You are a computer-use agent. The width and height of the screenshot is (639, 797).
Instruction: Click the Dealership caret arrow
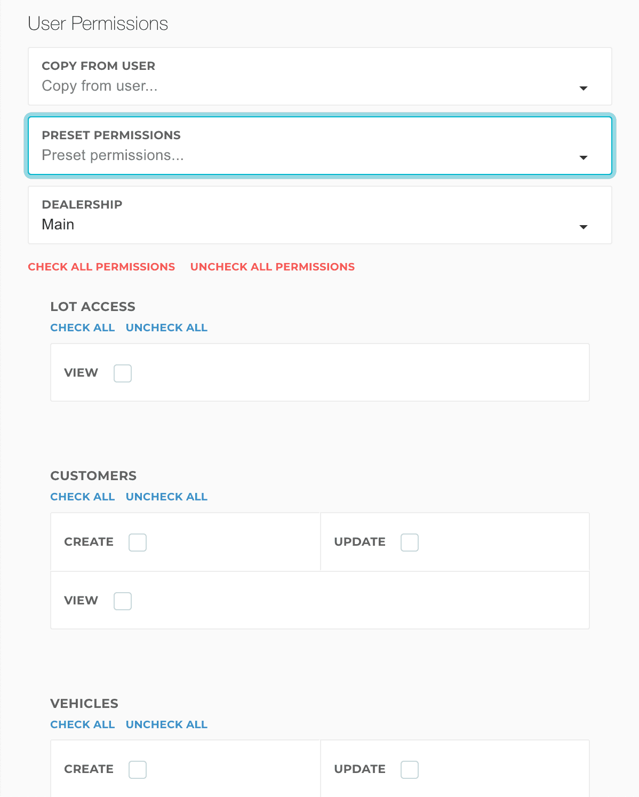pos(584,227)
